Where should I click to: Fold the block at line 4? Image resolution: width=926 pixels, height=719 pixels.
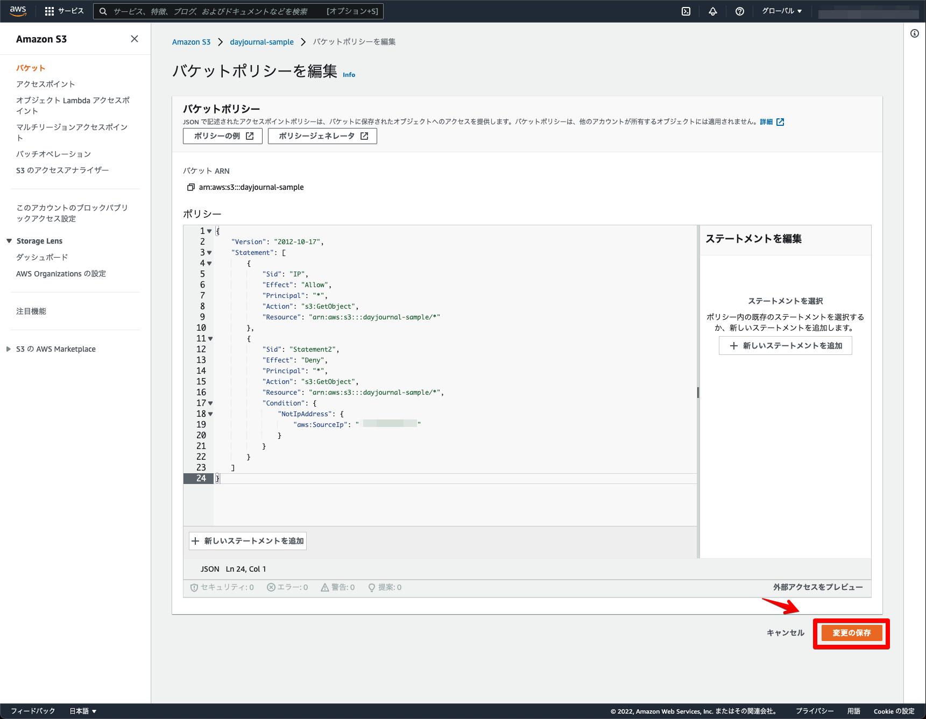click(209, 264)
